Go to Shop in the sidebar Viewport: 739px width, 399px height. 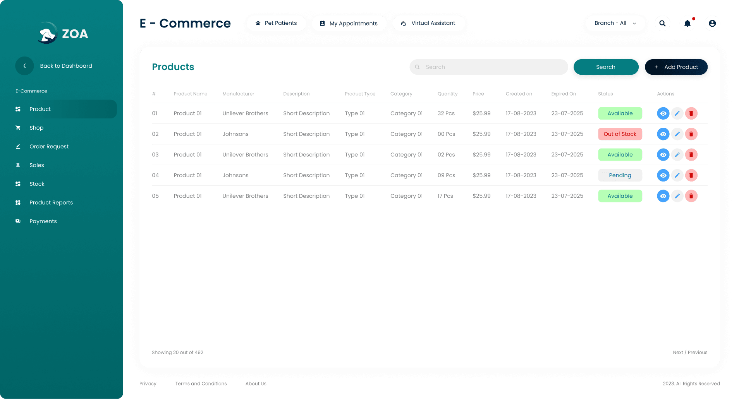(36, 128)
